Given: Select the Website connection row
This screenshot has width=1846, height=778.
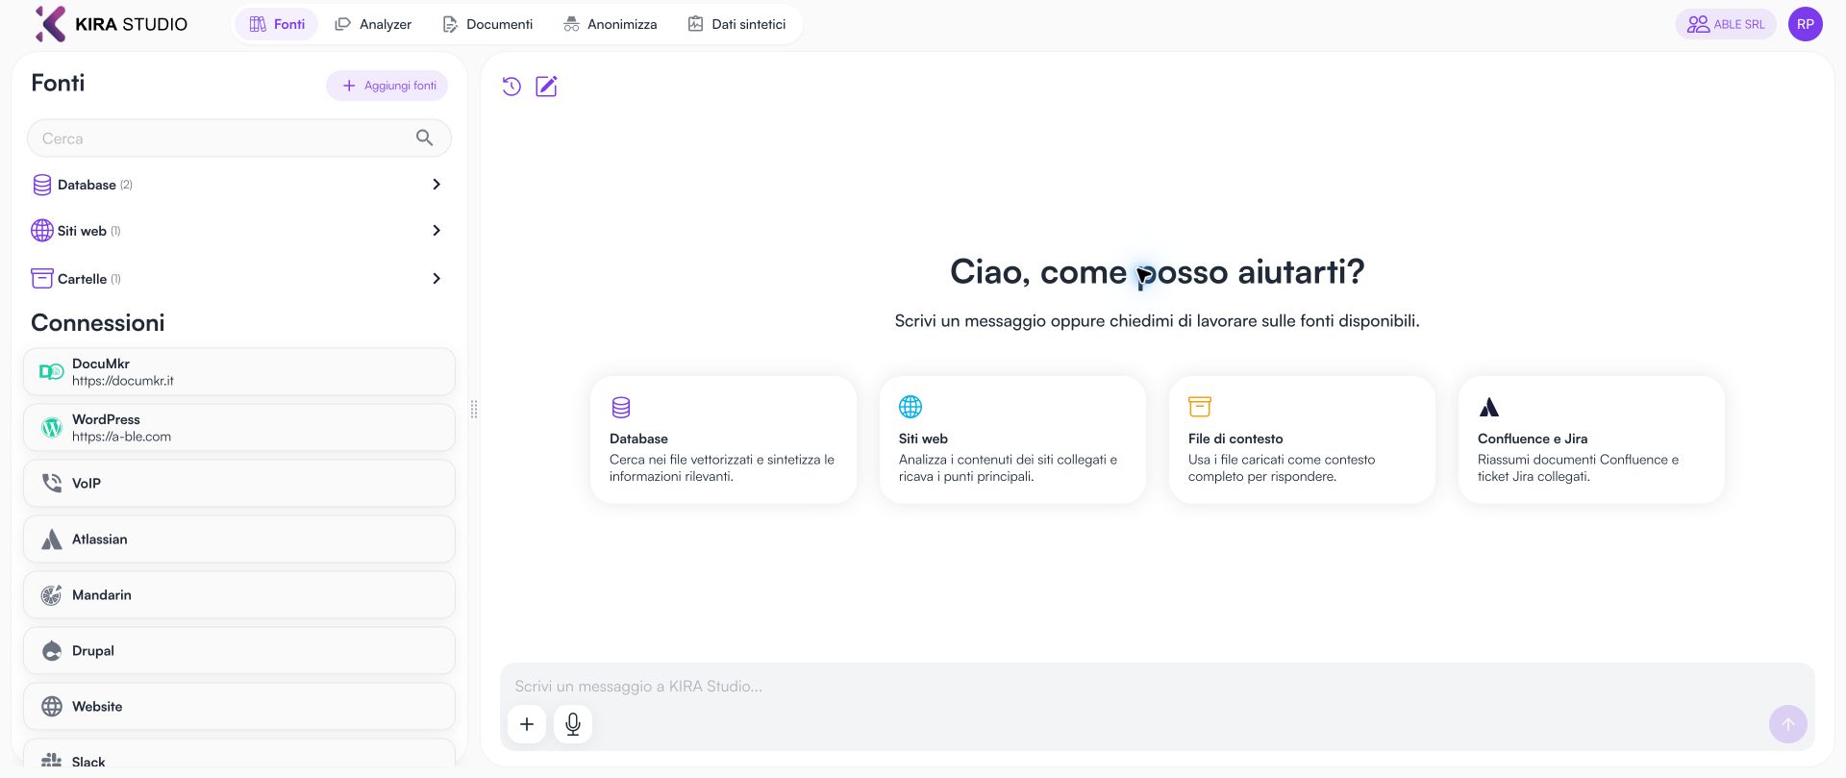Looking at the screenshot, I should pyautogui.click(x=239, y=707).
